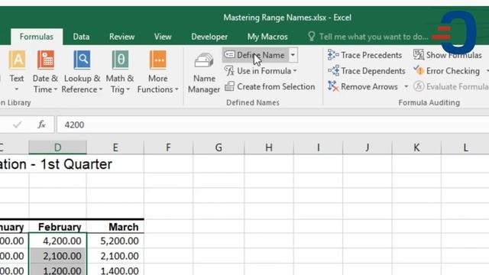Switch to the Developer tab
The image size is (489, 275).
[x=209, y=37]
